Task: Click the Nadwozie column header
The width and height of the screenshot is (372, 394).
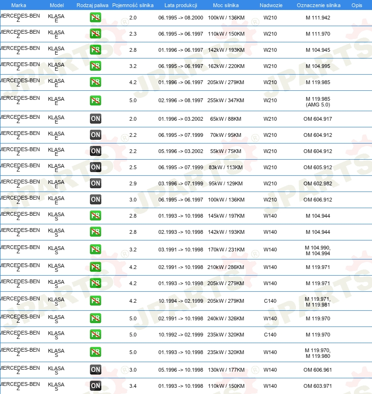Action: [271, 5]
